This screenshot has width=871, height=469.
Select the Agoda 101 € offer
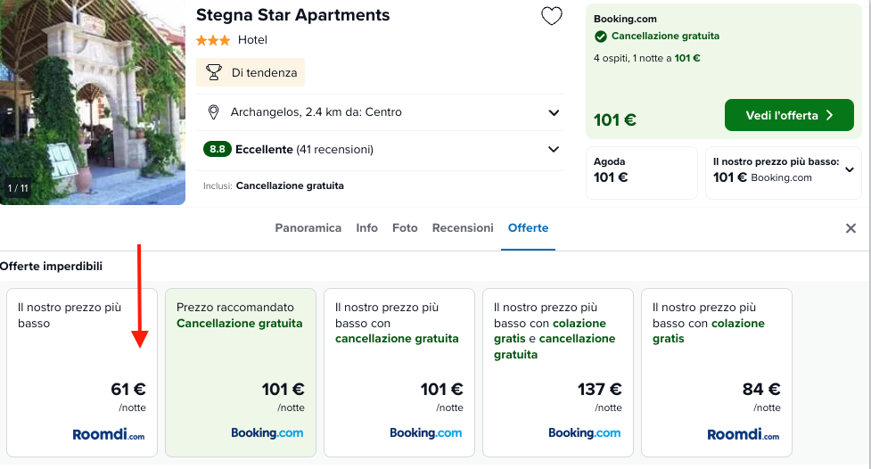[642, 173]
